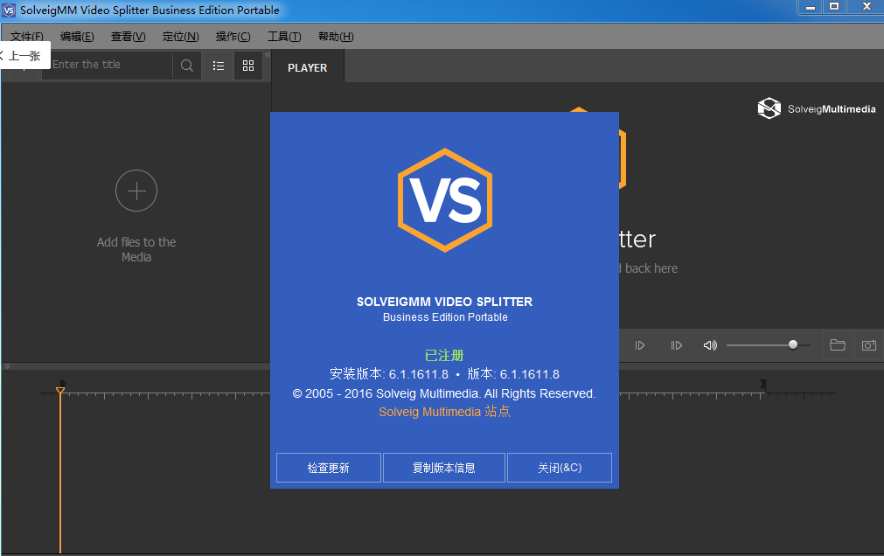Open the 查看(V) menu
884x556 pixels.
[128, 37]
